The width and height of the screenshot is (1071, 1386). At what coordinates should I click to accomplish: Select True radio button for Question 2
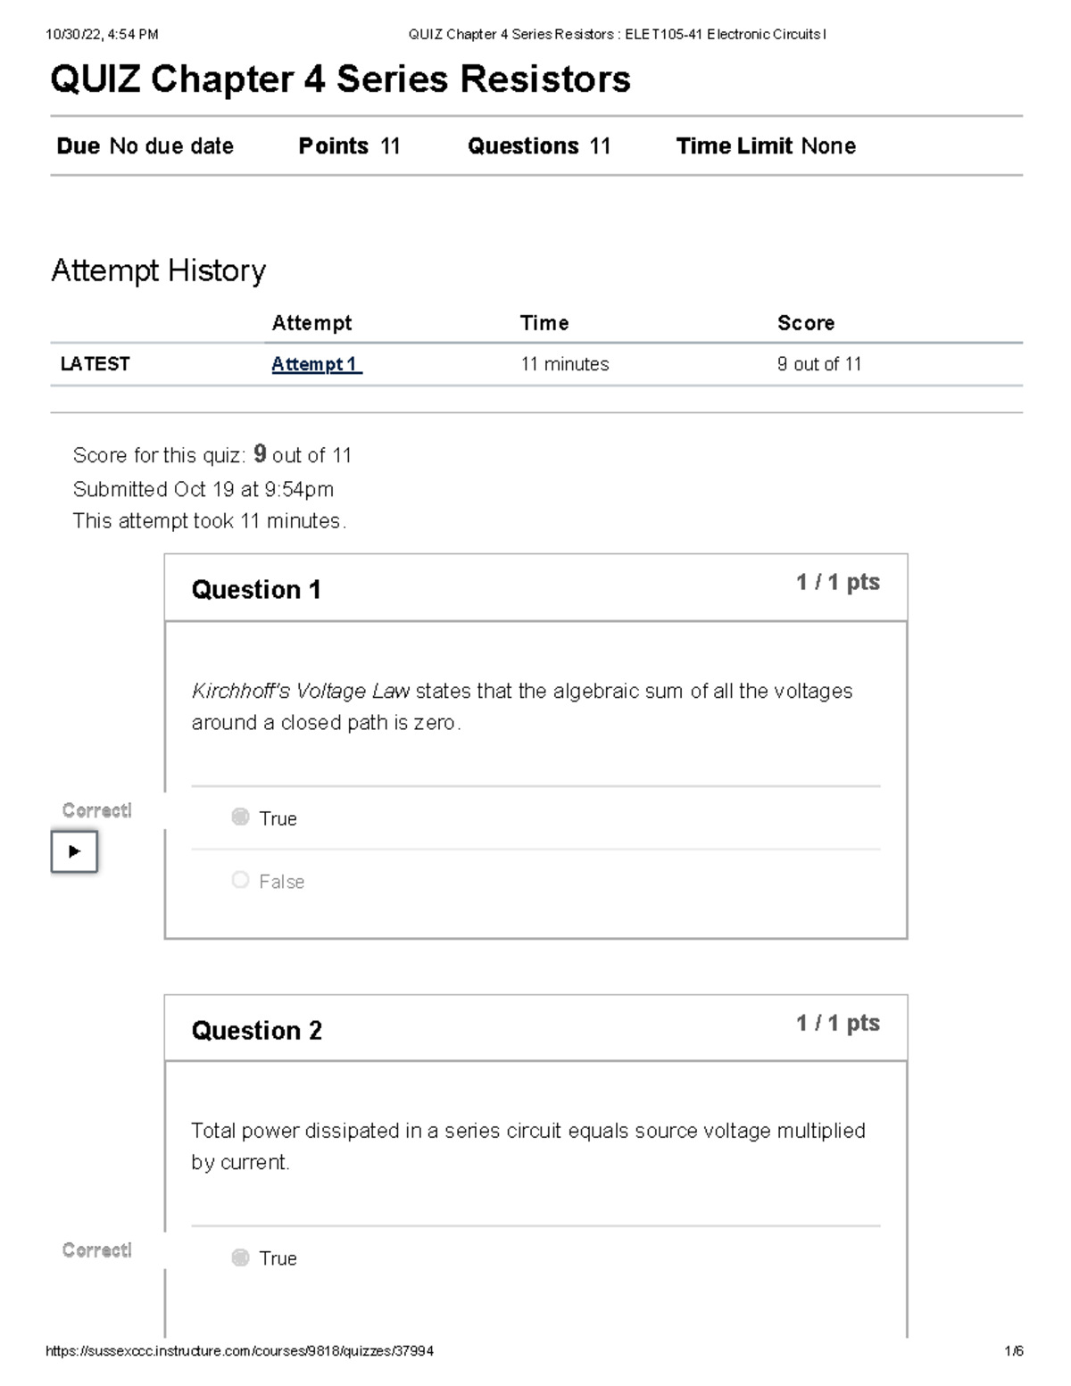pyautogui.click(x=240, y=1257)
